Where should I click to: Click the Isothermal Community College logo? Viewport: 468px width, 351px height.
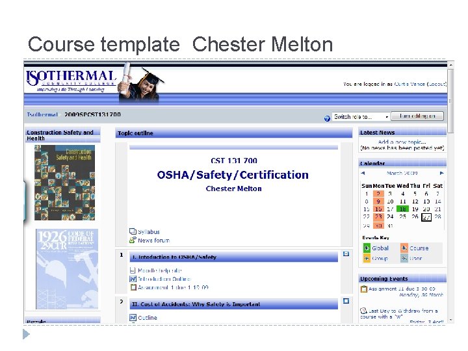pyautogui.click(x=71, y=81)
